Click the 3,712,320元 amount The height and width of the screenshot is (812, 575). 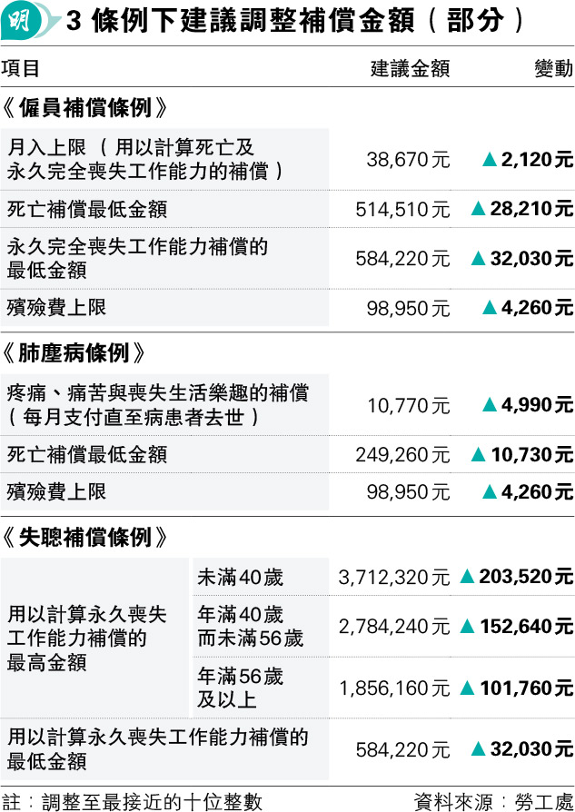[x=393, y=577]
